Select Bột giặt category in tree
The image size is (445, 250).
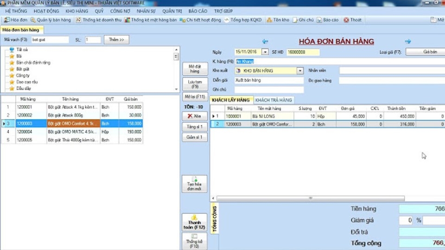(x=23, y=69)
